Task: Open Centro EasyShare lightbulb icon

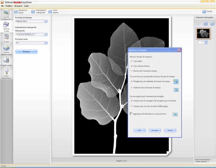Action: 6,71
